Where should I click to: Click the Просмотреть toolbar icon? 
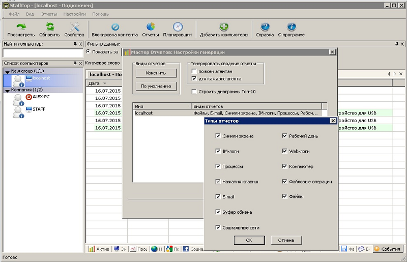[21, 27]
